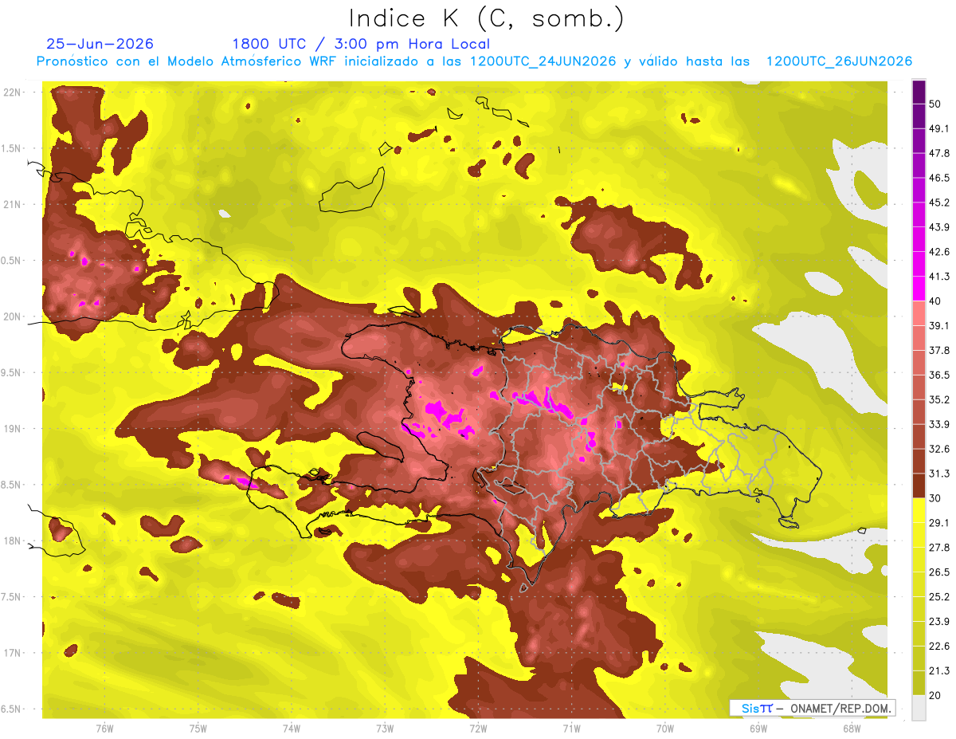Click the colorbar value "36.5"
The image size is (956, 739).
[939, 375]
